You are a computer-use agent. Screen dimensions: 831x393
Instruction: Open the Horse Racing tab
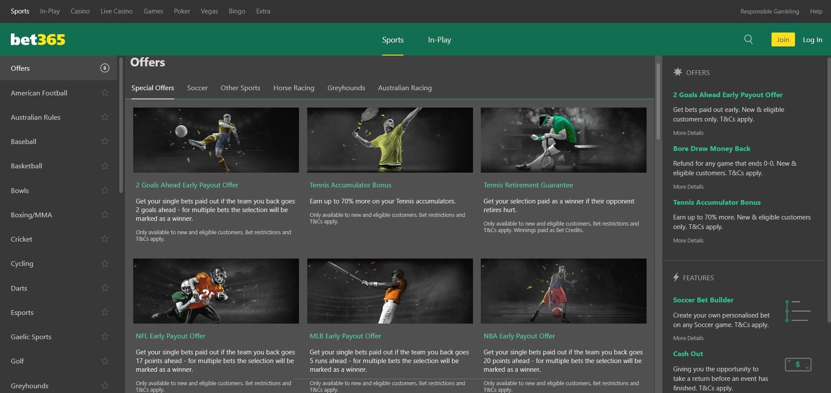tap(294, 88)
